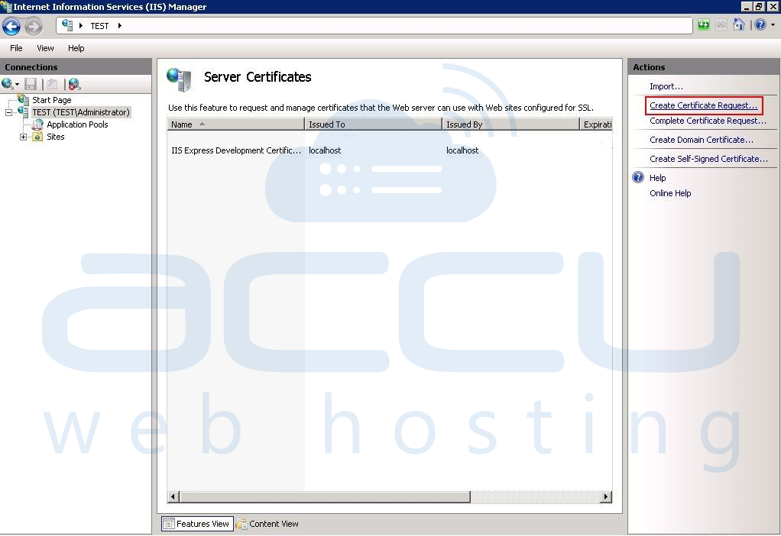Expand the arrow after TEST in breadcrumb
Screen dimensions: 781x536
[x=119, y=26]
